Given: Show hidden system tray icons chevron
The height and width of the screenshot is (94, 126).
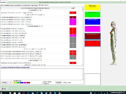Looking at the screenshot, I should [98, 93].
